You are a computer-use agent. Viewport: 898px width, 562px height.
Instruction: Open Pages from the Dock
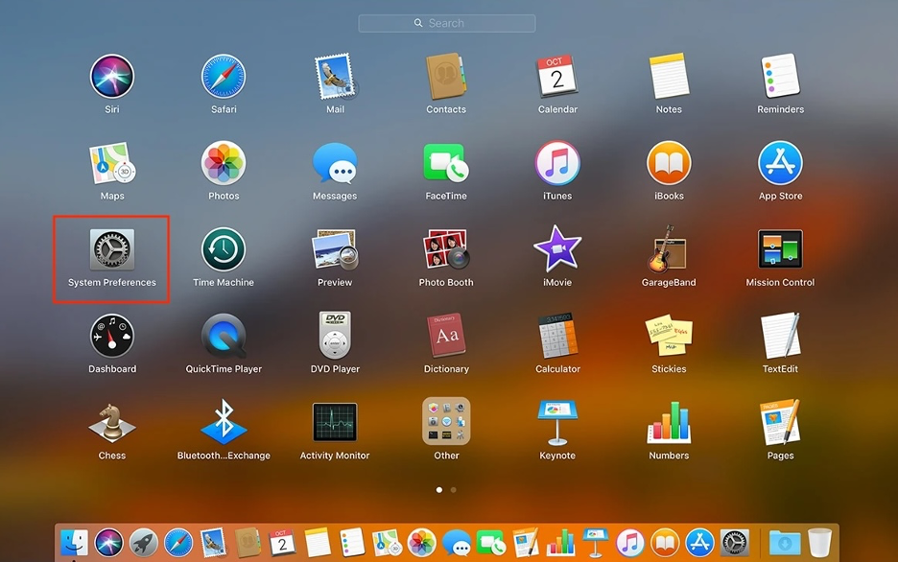pyautogui.click(x=526, y=543)
